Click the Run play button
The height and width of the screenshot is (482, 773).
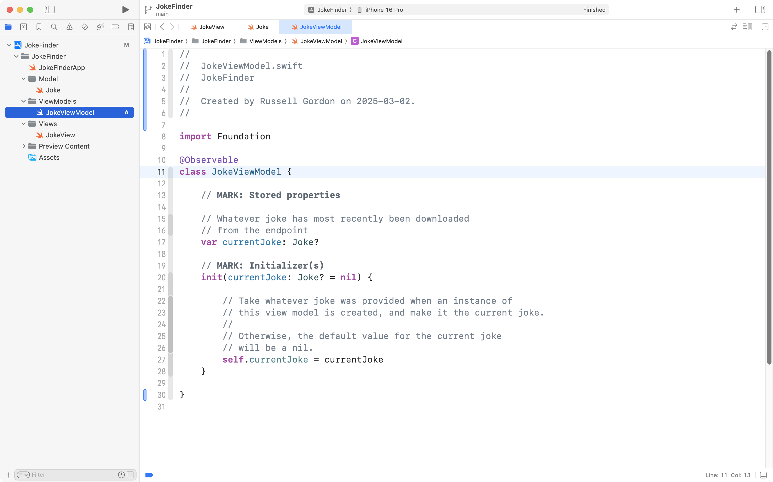click(126, 10)
